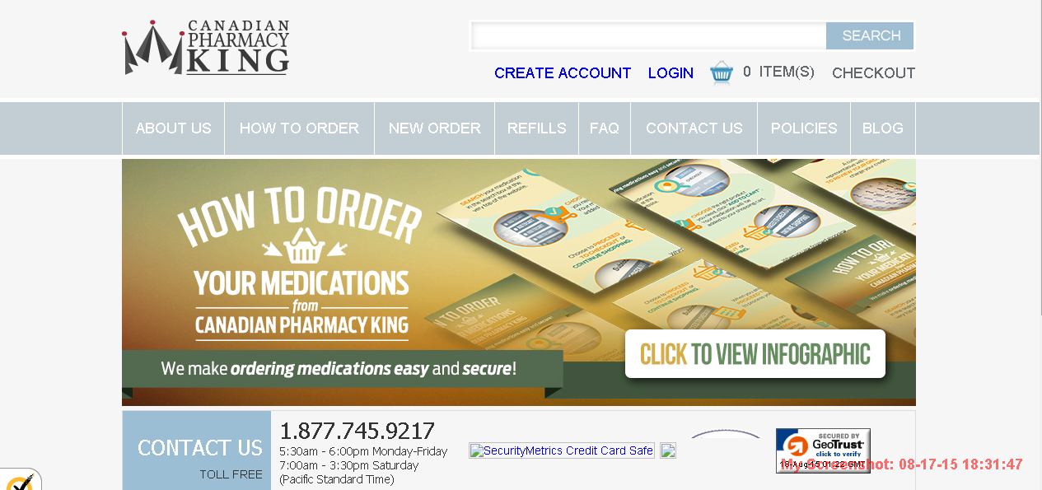
Task: View the POLICIES page
Action: point(803,128)
